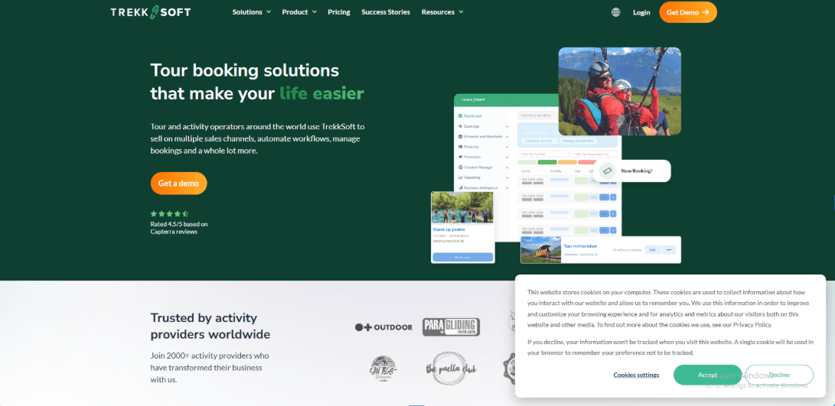Image resolution: width=835 pixels, height=406 pixels.
Task: Decline cookies
Action: pyautogui.click(x=779, y=375)
